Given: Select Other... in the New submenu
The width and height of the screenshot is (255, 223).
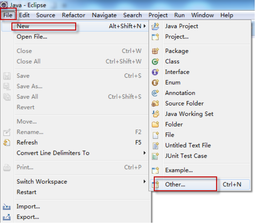Looking at the screenshot, I should point(200,185).
